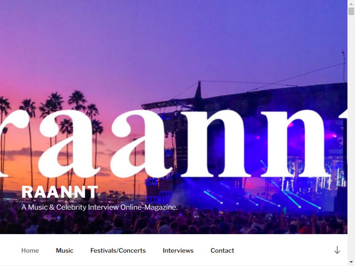Click the down arrow scroll-to-content icon
Screen dimensions: 355x266
pyautogui.click(x=337, y=250)
